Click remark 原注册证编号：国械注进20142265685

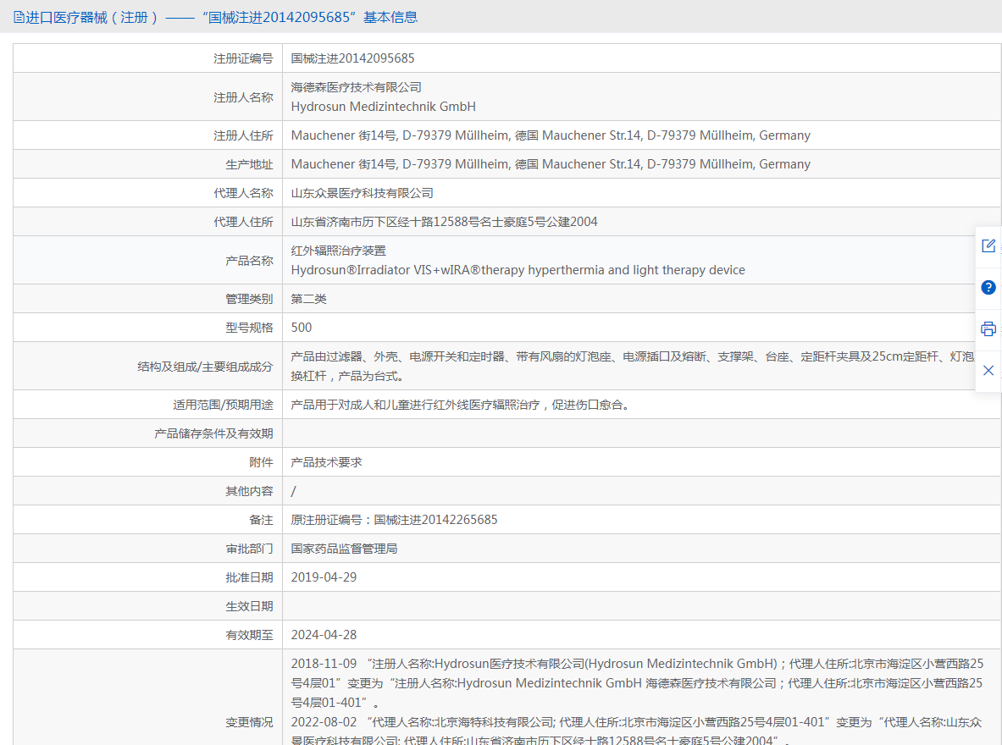(x=395, y=520)
